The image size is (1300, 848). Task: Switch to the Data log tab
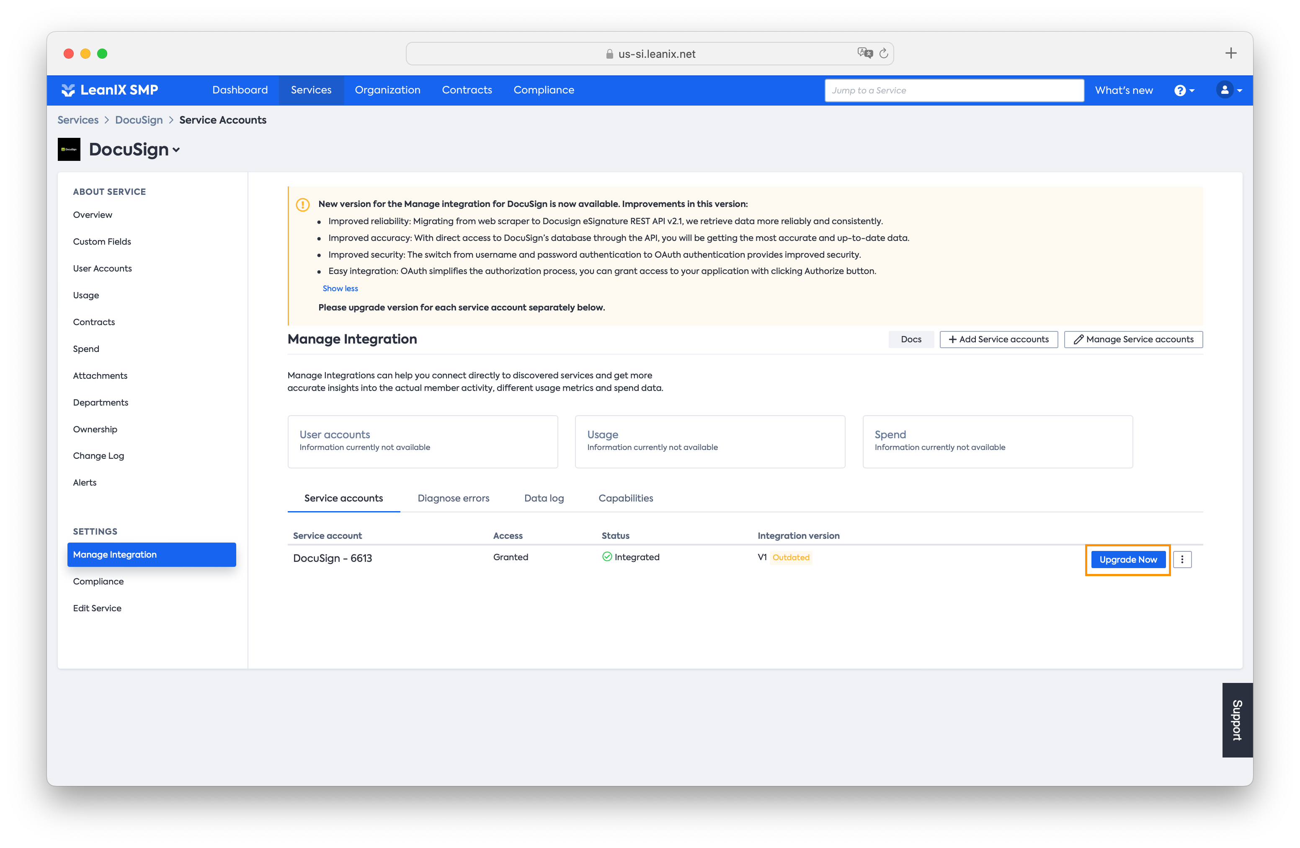tap(544, 498)
